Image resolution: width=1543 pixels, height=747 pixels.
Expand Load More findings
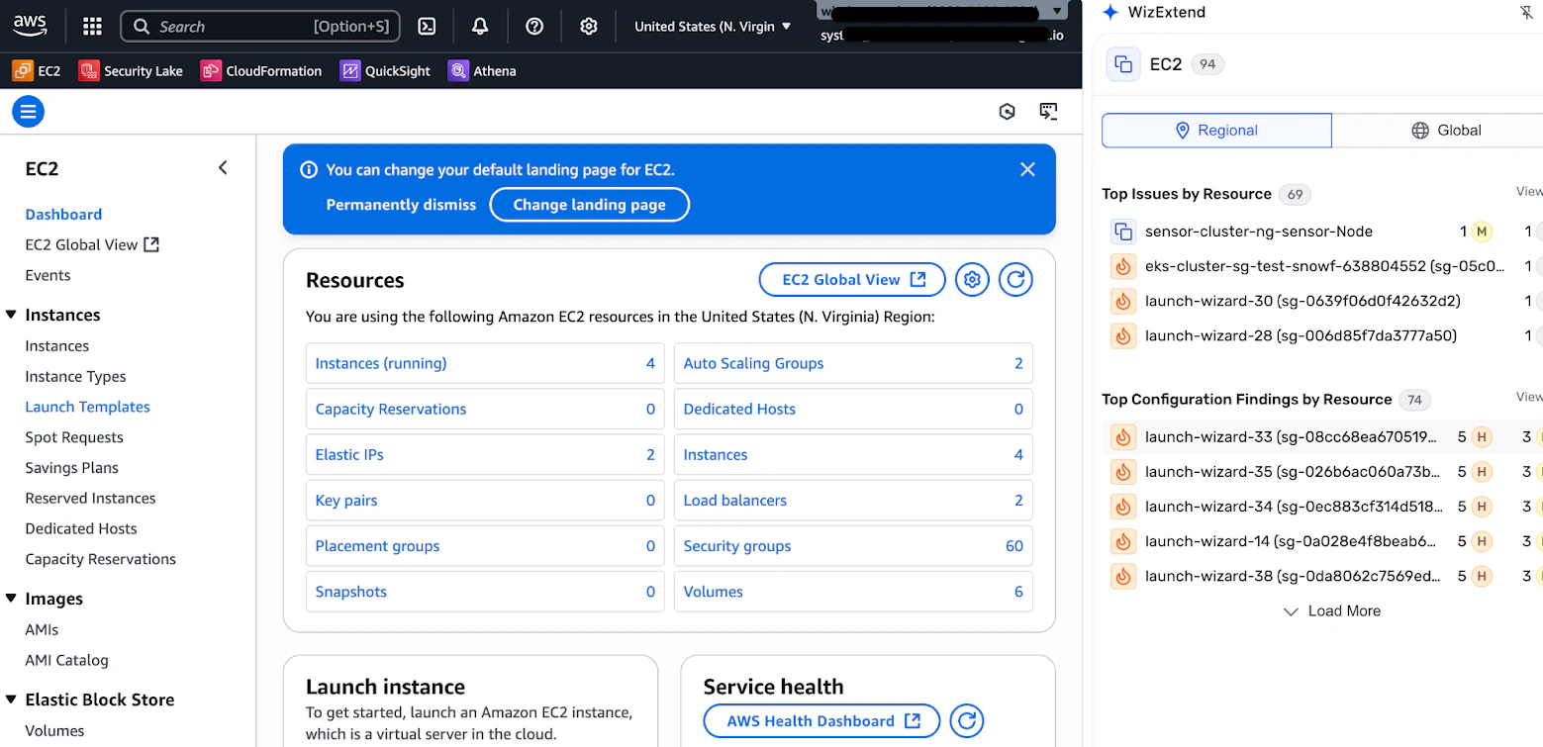1331,611
